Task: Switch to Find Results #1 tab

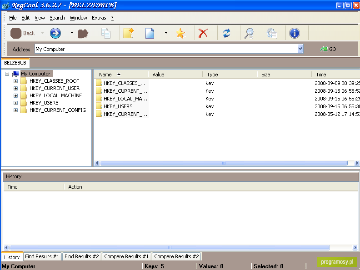Action: [42, 256]
